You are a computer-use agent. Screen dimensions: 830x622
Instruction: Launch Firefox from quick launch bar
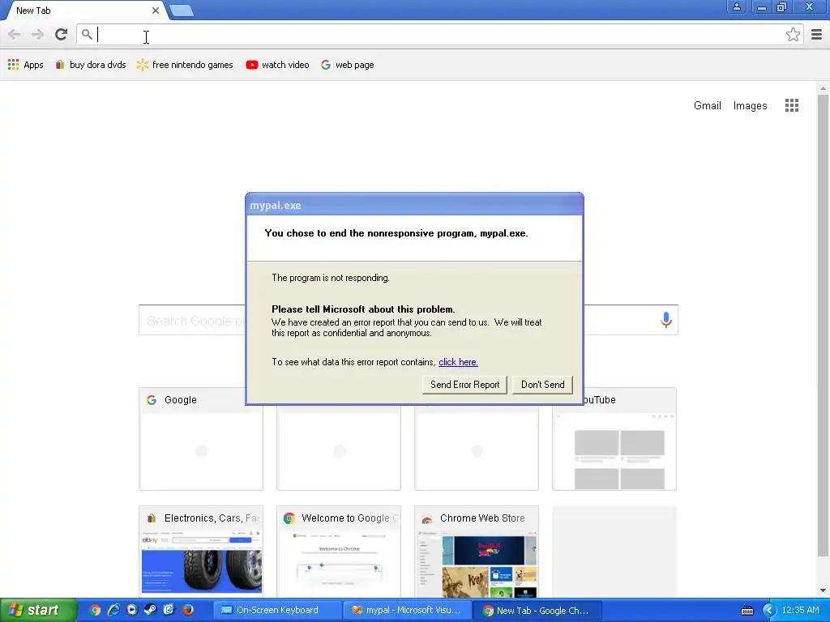tap(187, 610)
